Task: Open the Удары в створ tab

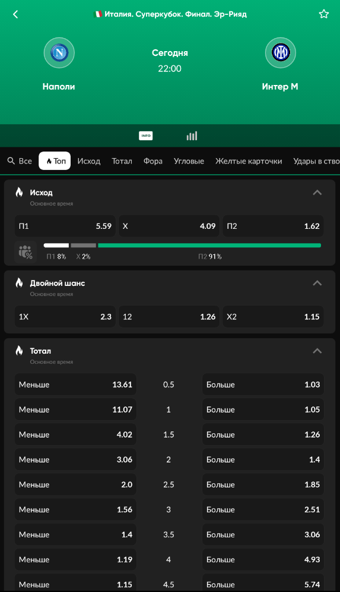Action: [x=316, y=161]
